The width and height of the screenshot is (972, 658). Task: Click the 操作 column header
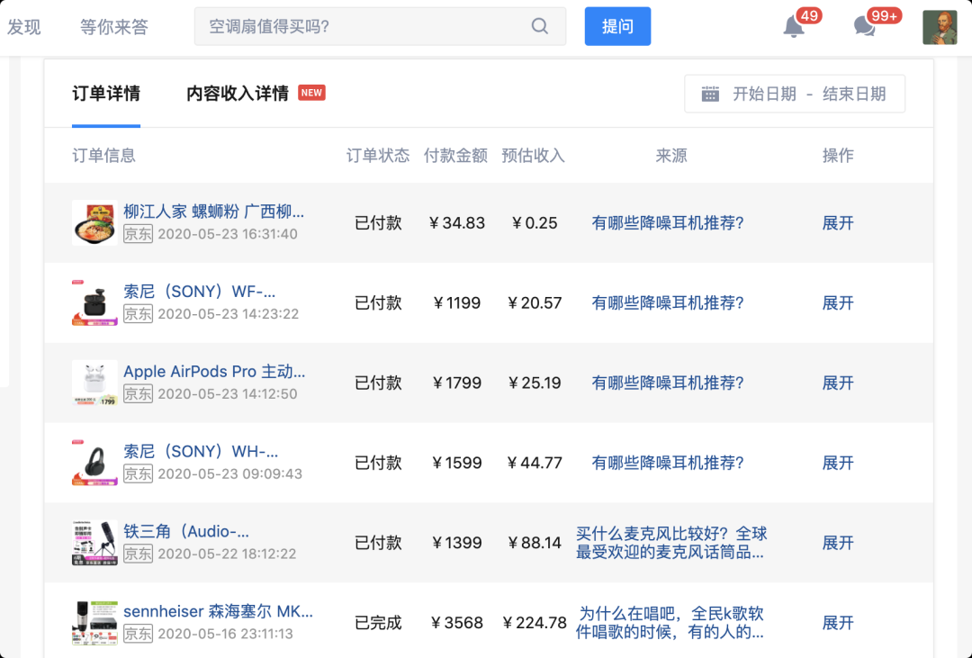[838, 156]
